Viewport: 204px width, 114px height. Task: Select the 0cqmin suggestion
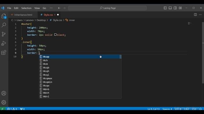pyautogui.click(x=80, y=82)
